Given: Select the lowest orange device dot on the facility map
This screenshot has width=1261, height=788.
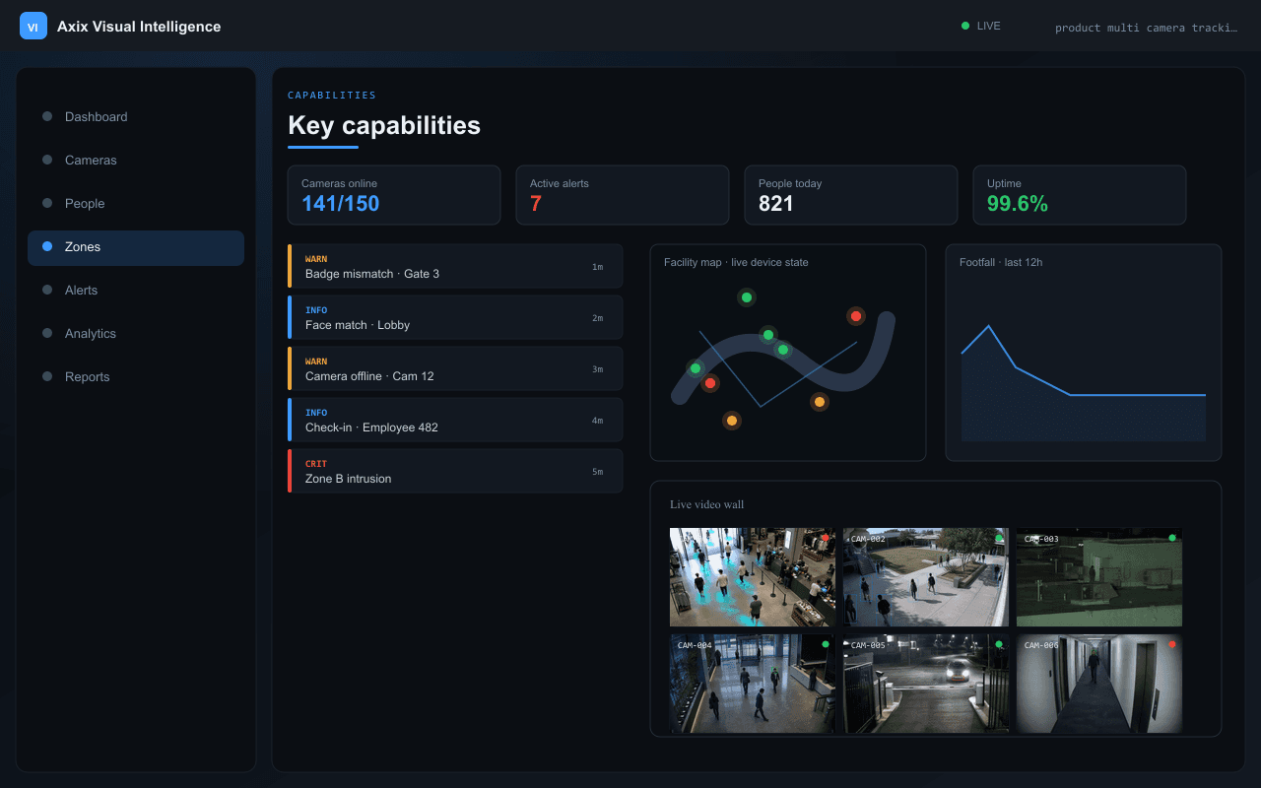Looking at the screenshot, I should tap(731, 421).
